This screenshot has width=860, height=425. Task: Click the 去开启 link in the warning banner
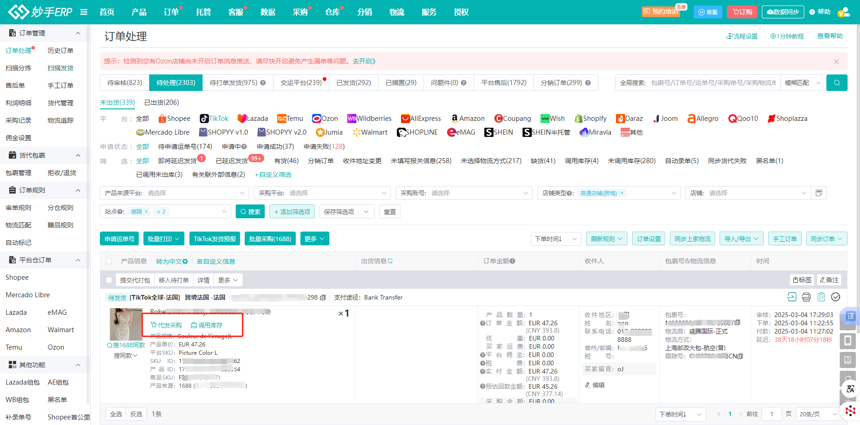tap(364, 61)
